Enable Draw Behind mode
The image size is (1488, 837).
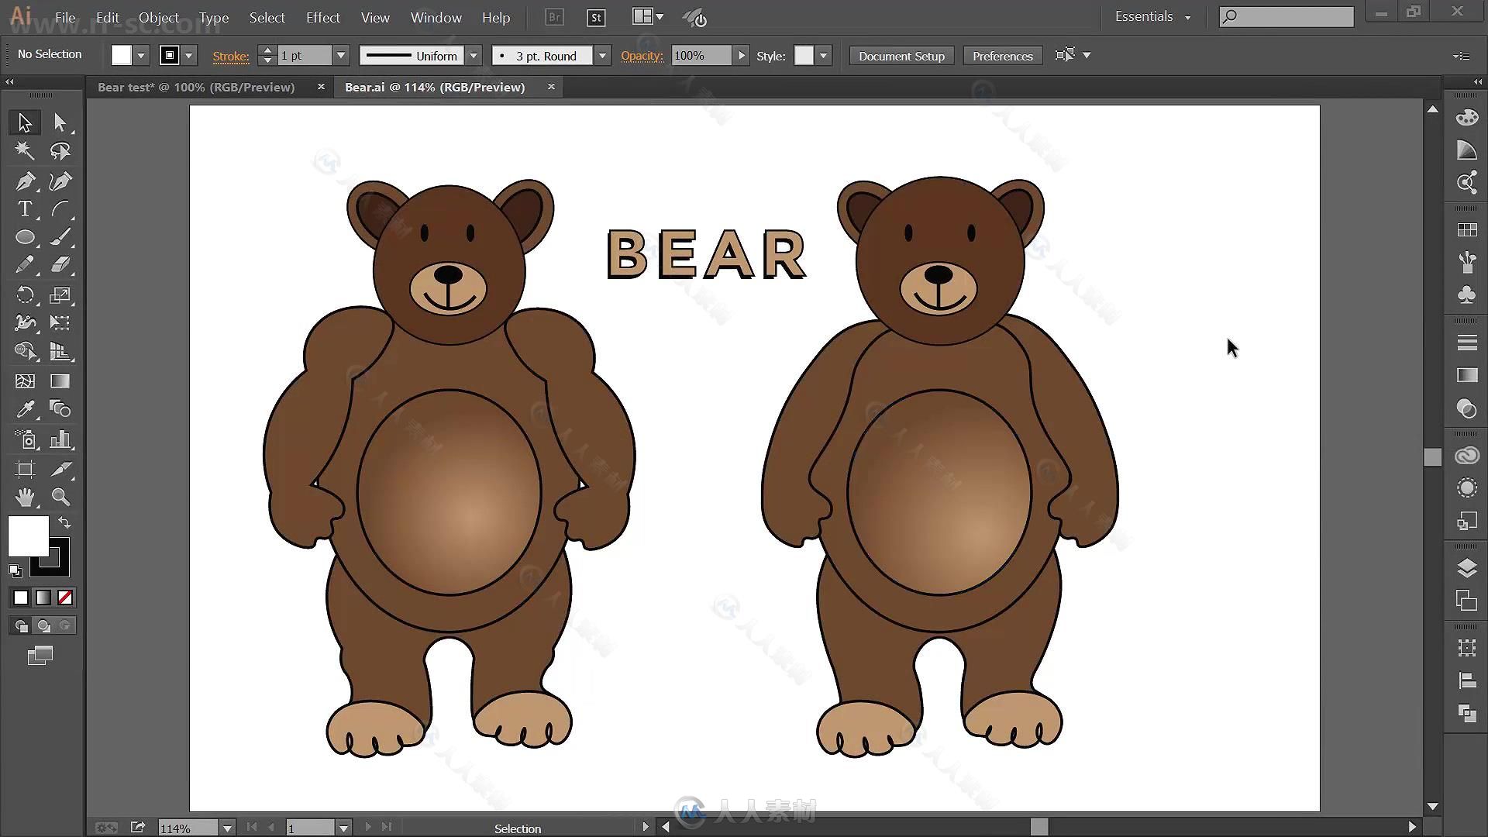(43, 625)
